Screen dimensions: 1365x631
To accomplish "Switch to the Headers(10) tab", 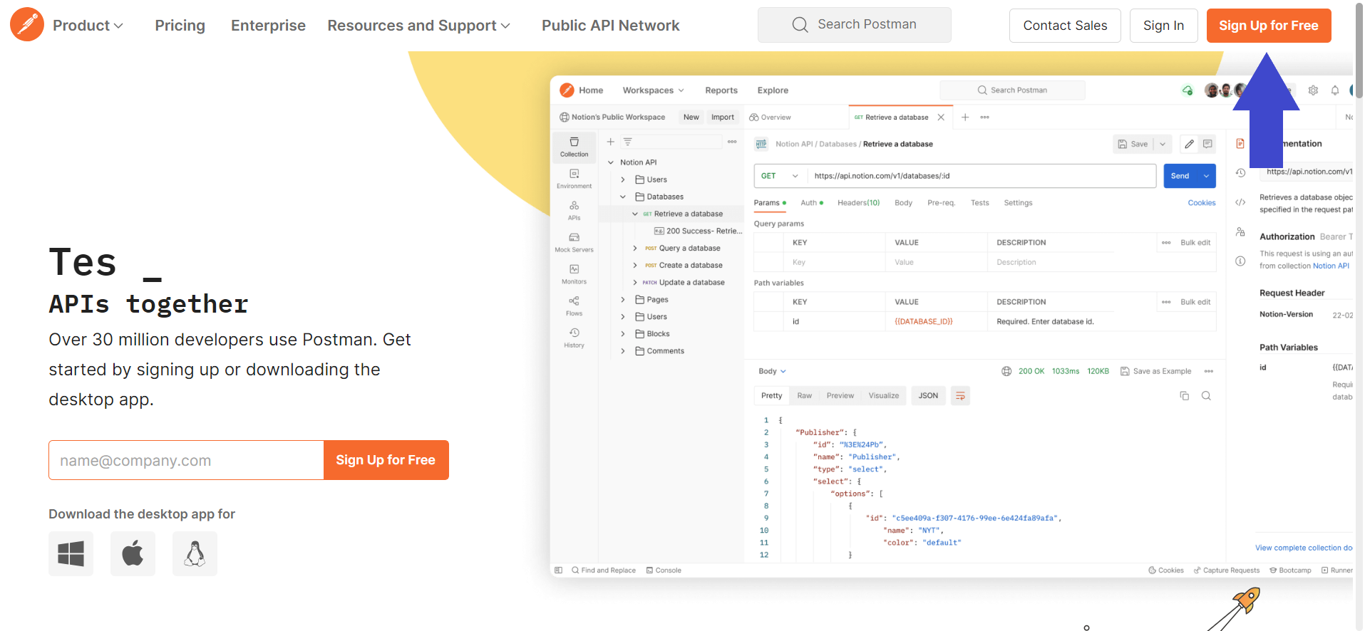I will point(858,203).
